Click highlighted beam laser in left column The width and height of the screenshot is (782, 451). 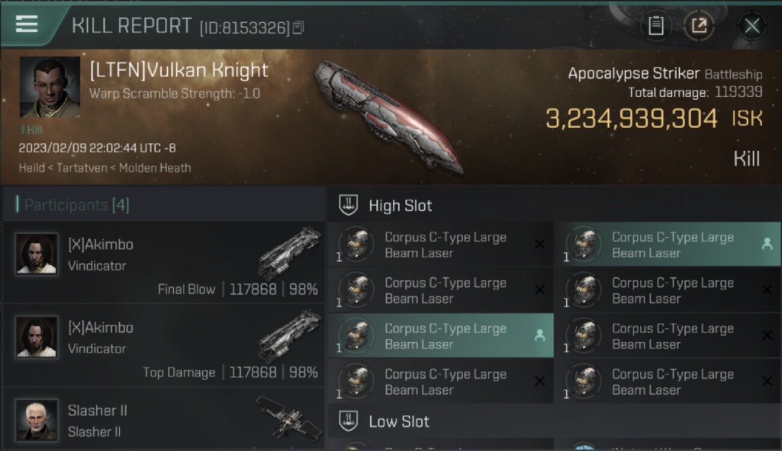click(x=441, y=336)
